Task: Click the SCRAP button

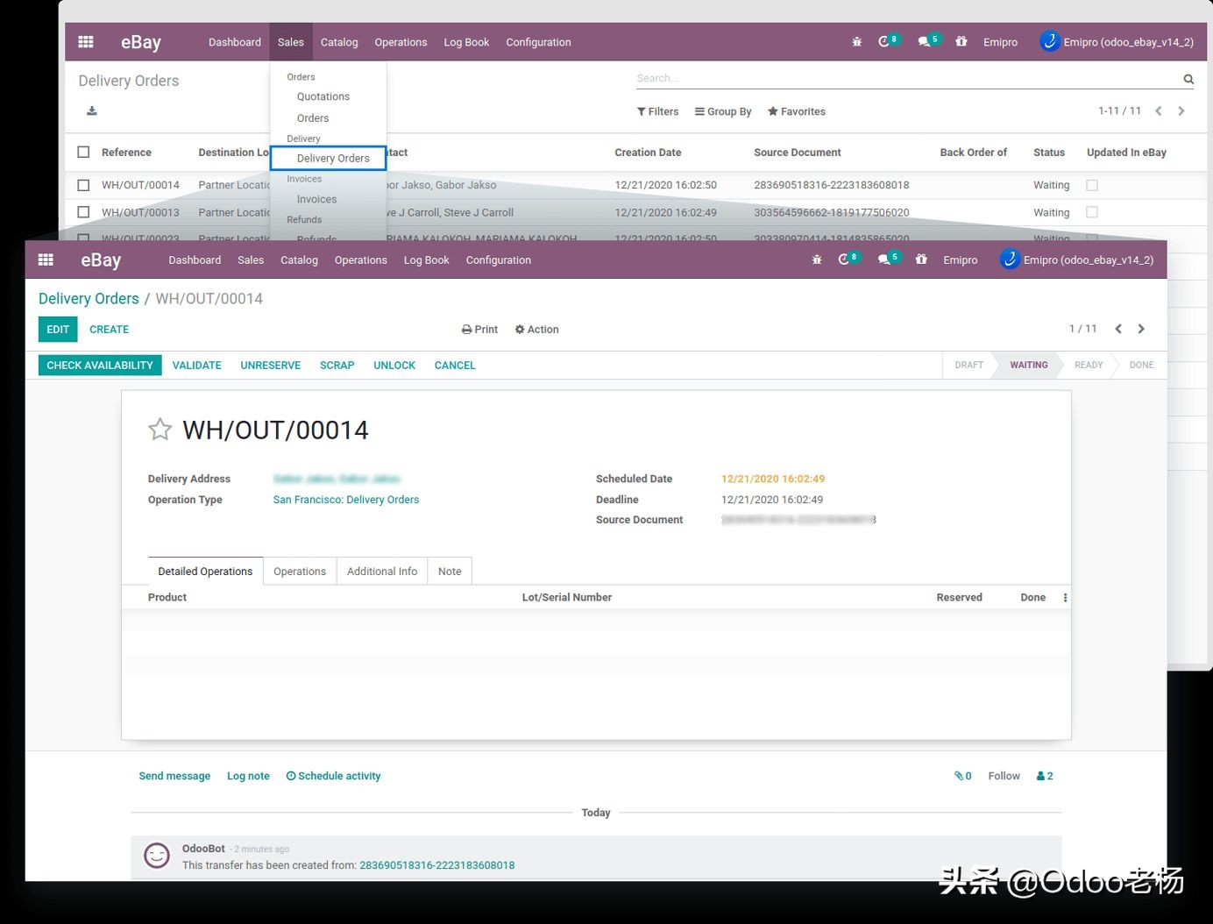Action: pyautogui.click(x=337, y=366)
